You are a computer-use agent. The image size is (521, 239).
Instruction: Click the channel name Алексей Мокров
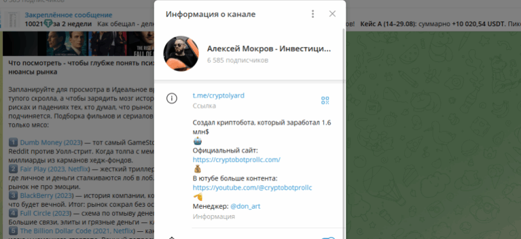[x=269, y=49]
